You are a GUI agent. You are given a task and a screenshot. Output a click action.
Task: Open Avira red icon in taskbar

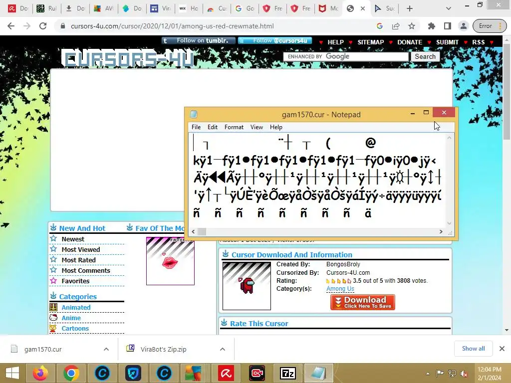coord(226,373)
